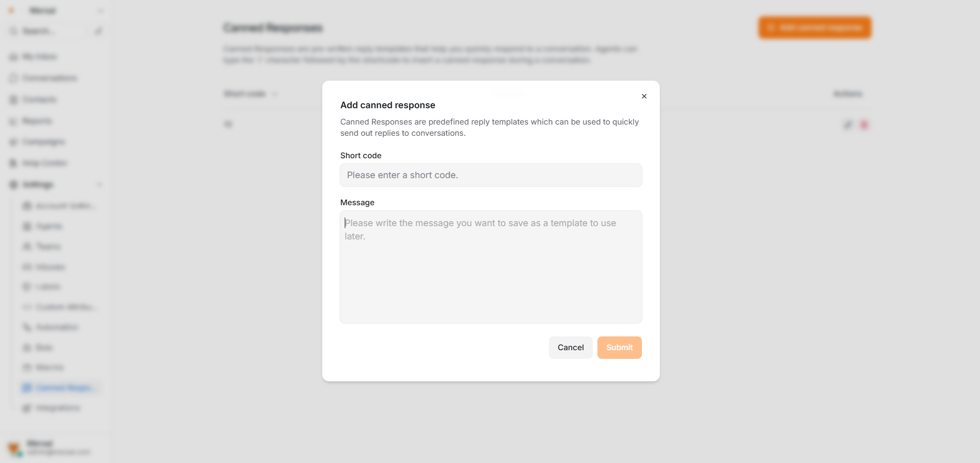
Task: View the Contacts list
Action: coord(38,99)
